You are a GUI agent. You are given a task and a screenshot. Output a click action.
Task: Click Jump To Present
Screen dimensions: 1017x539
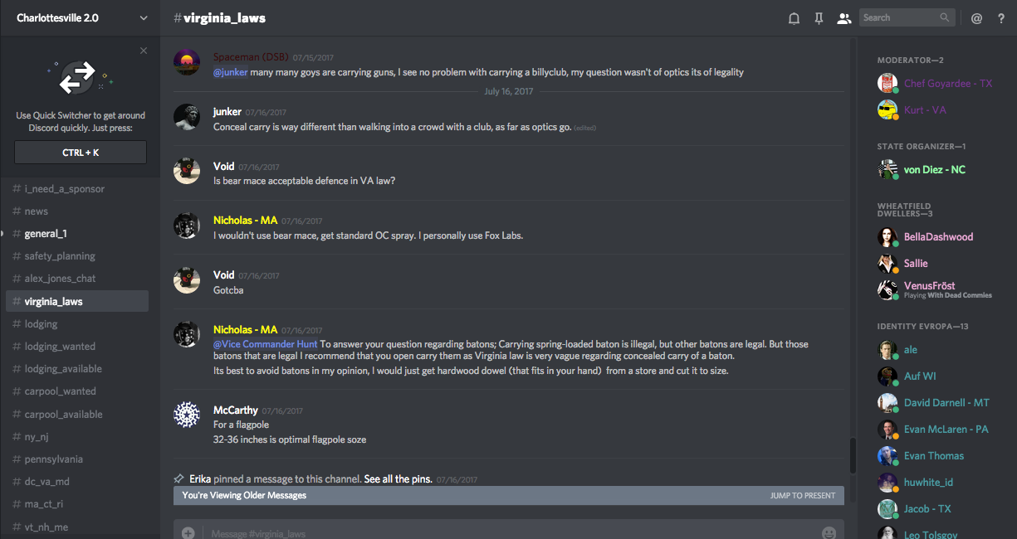point(802,496)
